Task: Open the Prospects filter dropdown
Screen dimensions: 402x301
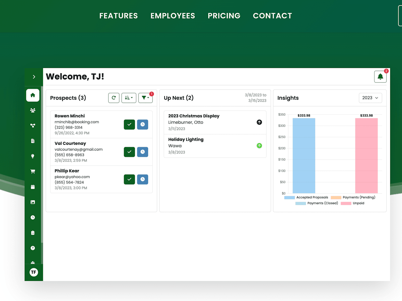Action: [x=146, y=98]
